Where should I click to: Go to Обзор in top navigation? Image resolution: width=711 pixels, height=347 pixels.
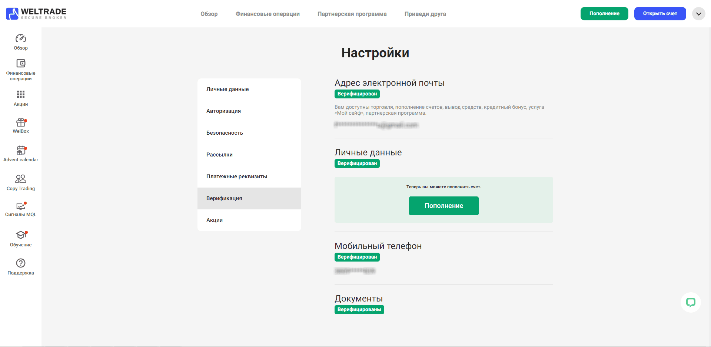(x=209, y=14)
